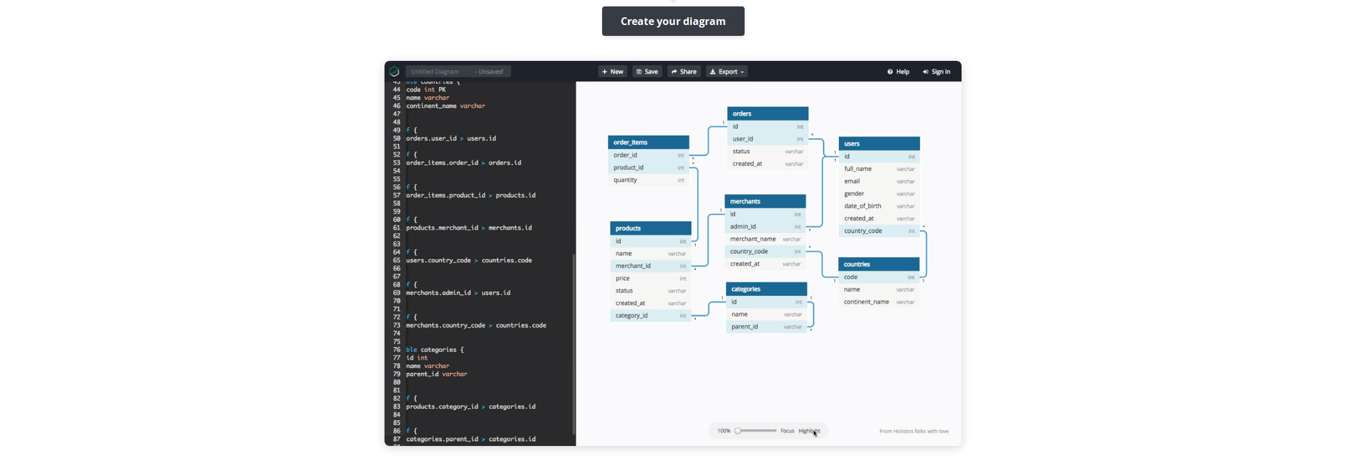Click the categories table header
The width and height of the screenshot is (1348, 462).
[766, 289]
